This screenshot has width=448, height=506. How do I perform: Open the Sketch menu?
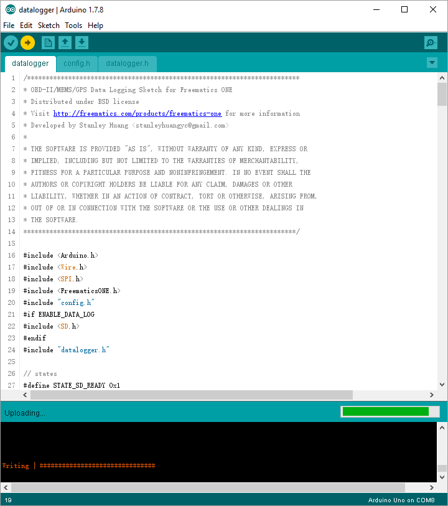pos(49,26)
